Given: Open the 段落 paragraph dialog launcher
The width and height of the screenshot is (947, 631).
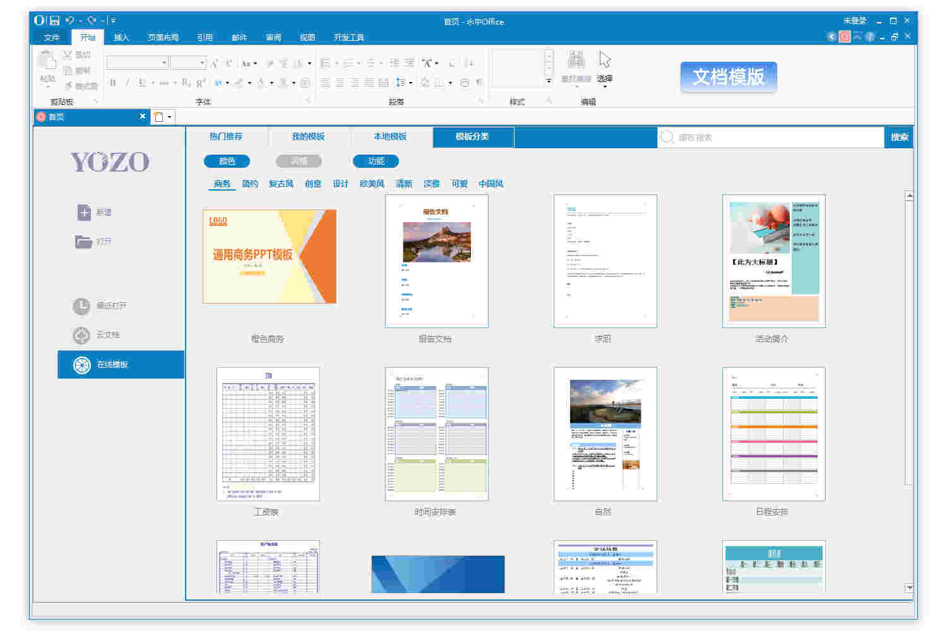Looking at the screenshot, I should tap(480, 101).
